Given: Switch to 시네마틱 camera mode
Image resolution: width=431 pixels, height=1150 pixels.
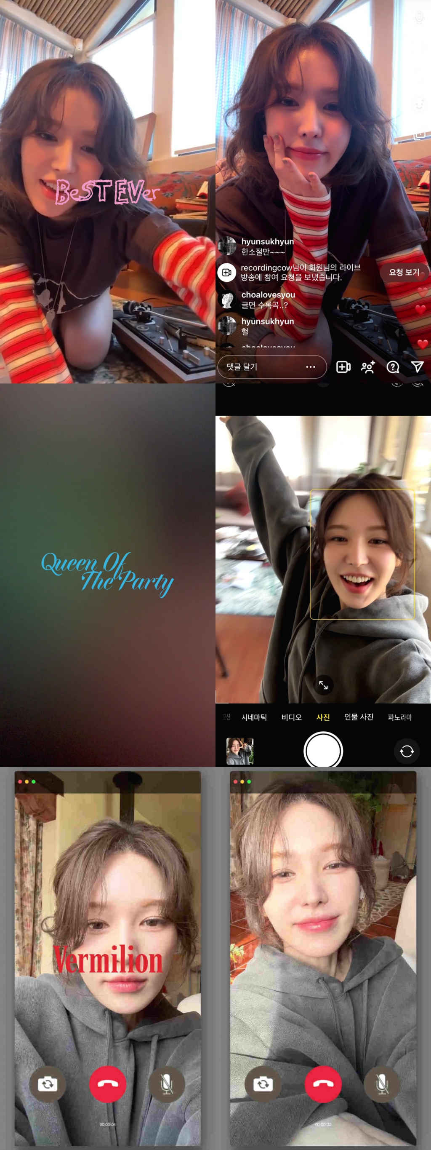Looking at the screenshot, I should tap(254, 717).
